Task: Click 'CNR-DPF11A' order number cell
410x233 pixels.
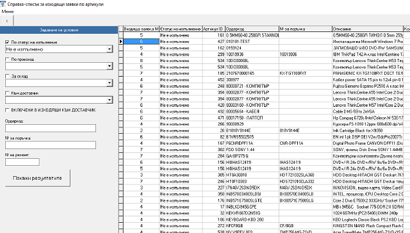Action: click(306, 143)
